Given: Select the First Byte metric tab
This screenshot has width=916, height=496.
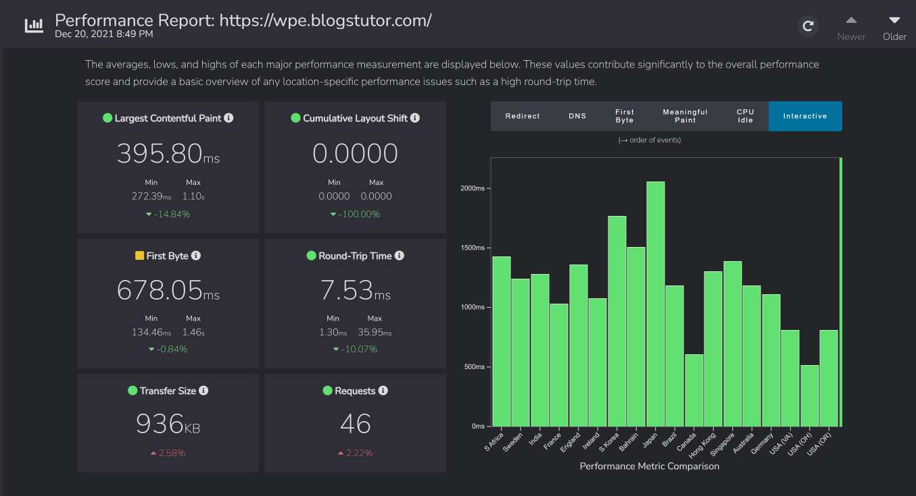Looking at the screenshot, I should [625, 116].
